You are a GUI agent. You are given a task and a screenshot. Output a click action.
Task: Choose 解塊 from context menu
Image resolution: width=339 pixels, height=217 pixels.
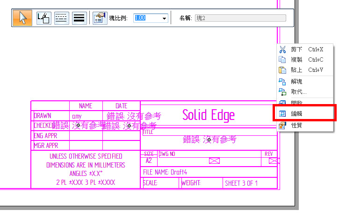[x=305, y=82]
